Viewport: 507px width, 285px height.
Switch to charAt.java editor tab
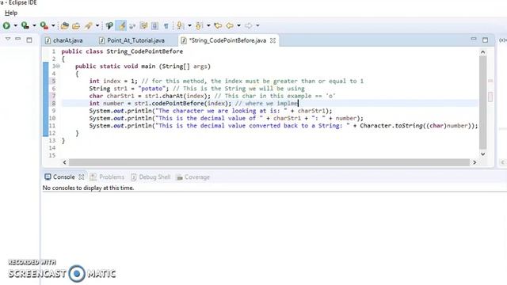[x=64, y=40]
